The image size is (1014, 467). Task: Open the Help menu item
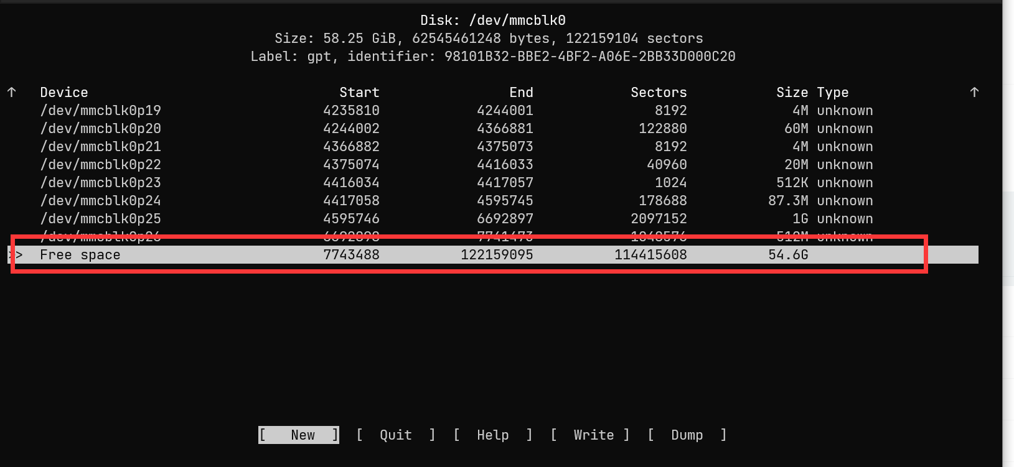tap(492, 435)
